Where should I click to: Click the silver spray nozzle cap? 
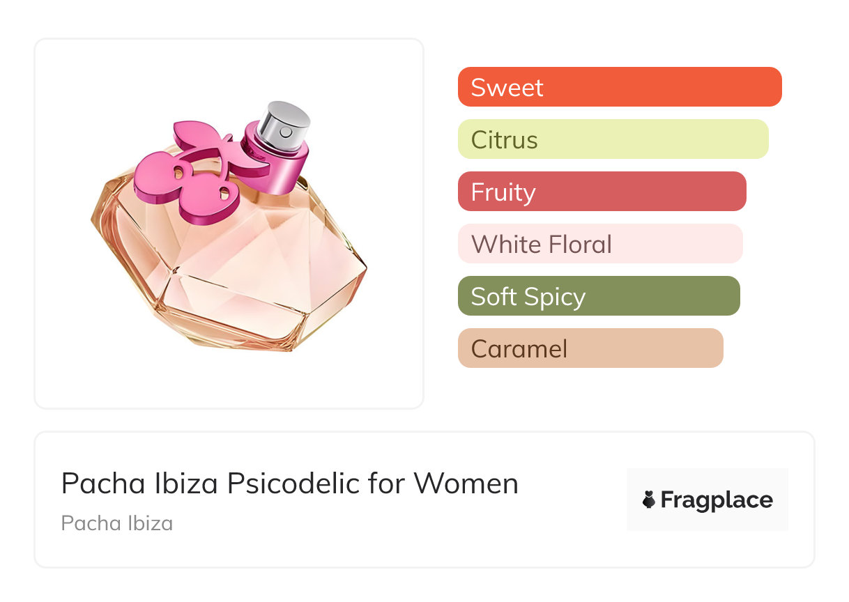click(284, 123)
